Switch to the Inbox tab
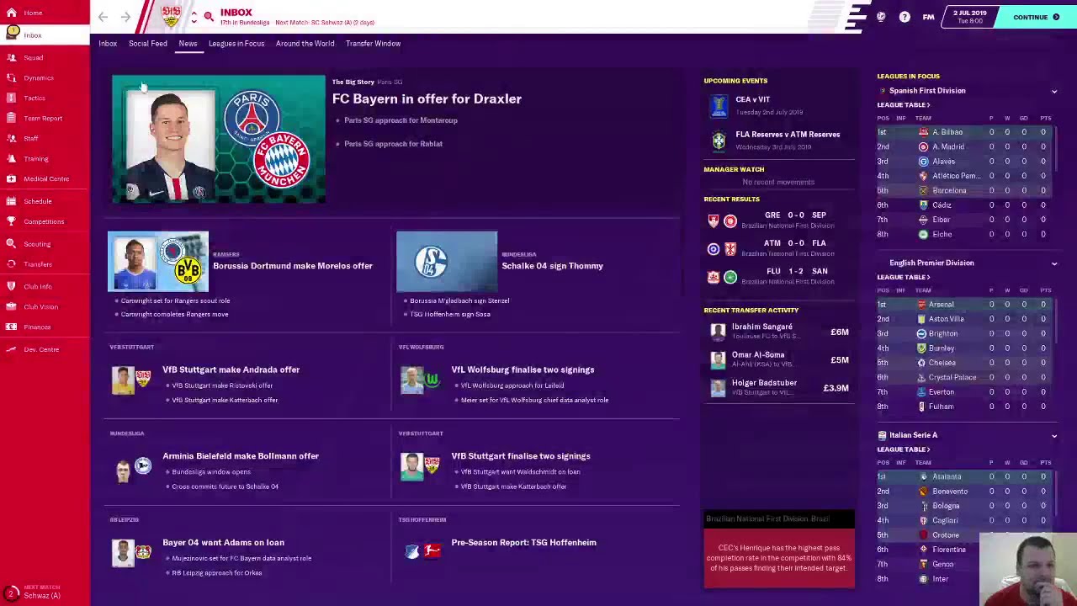 pos(108,44)
